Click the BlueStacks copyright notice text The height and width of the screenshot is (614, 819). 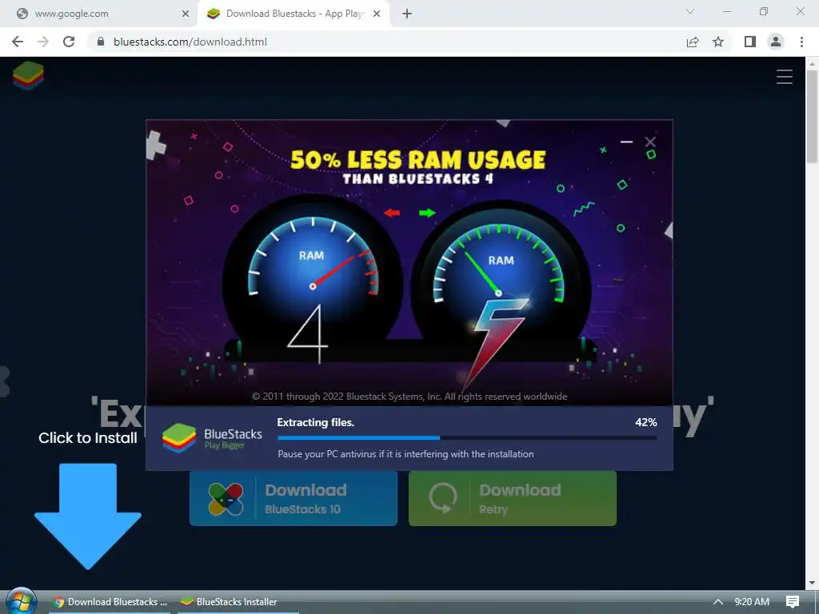(x=409, y=397)
